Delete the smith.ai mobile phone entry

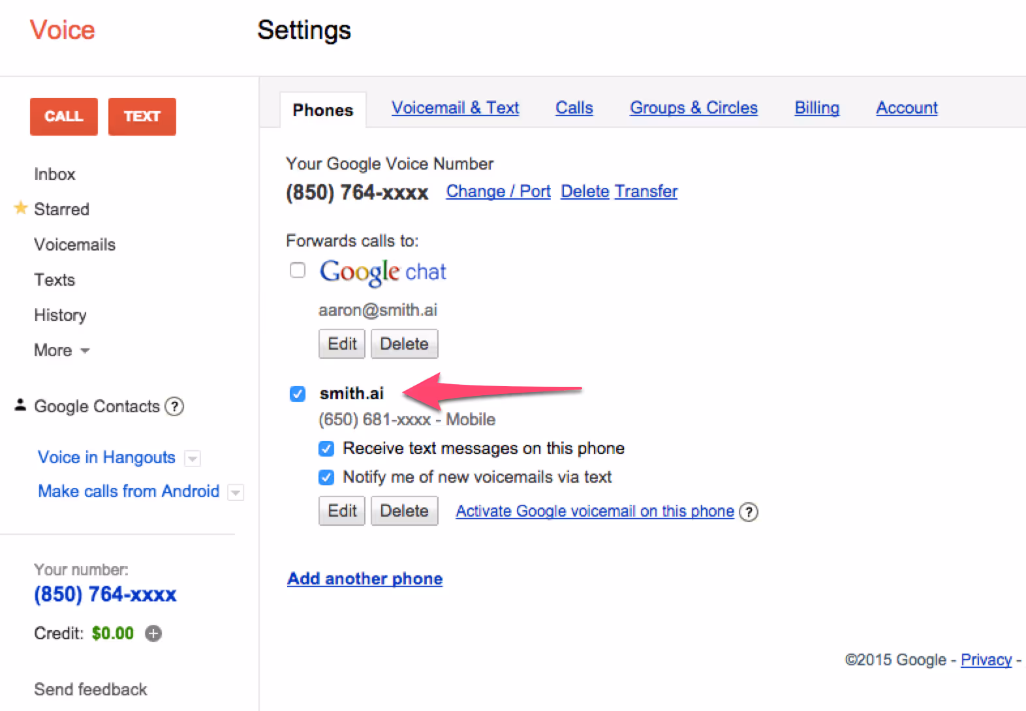pyautogui.click(x=405, y=511)
